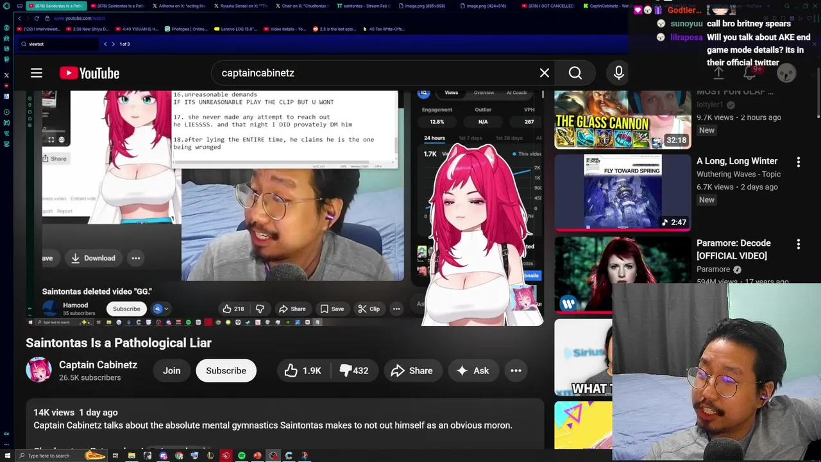Go to next find-in-page match

[114, 44]
